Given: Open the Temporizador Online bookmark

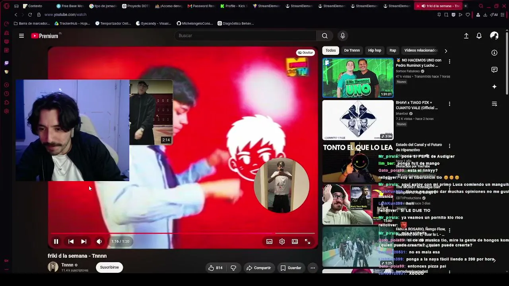Looking at the screenshot, I should (x=113, y=23).
